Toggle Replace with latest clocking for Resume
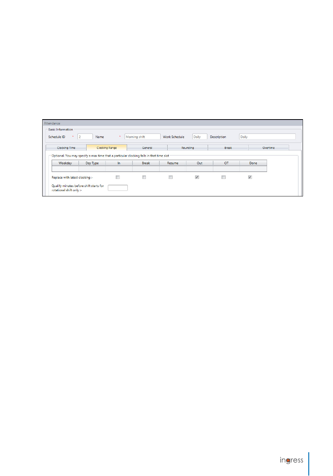This screenshot has height=476, width=333. coord(171,177)
